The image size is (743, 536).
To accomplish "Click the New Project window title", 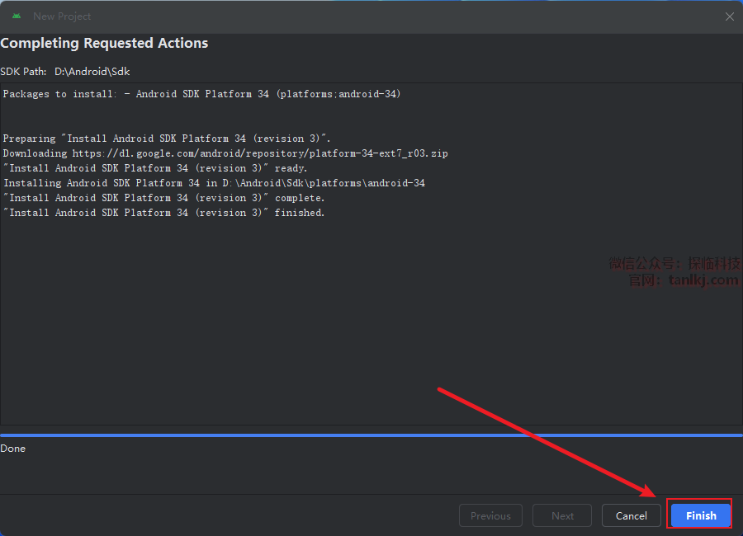I will [62, 16].
